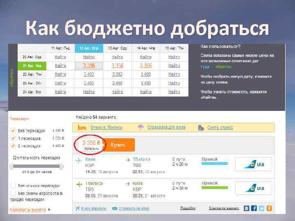Image resolution: width=295 pixels, height=221 pixels.
Task: Click the green Прямой bar on the return flight
Action: click(x=215, y=187)
